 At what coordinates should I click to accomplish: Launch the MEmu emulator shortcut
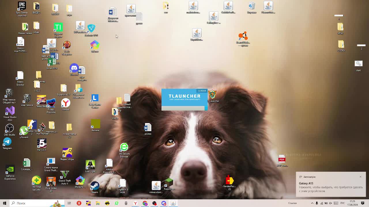[95, 46]
